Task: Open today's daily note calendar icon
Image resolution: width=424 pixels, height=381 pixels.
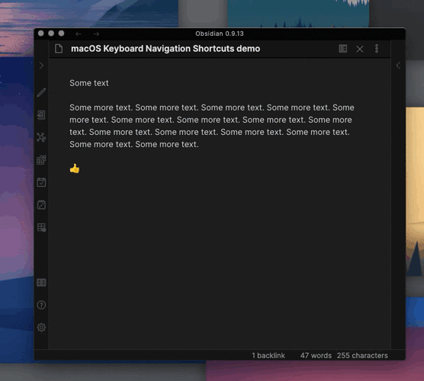Action: point(41,182)
